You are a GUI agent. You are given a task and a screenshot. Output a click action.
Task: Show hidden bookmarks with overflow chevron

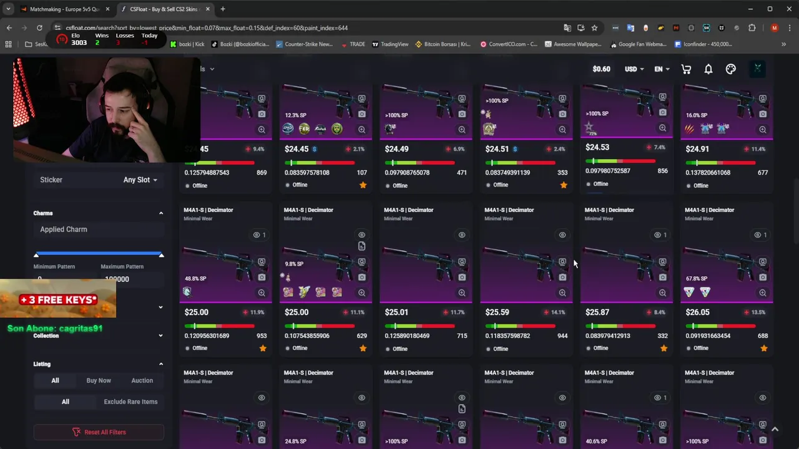click(783, 44)
